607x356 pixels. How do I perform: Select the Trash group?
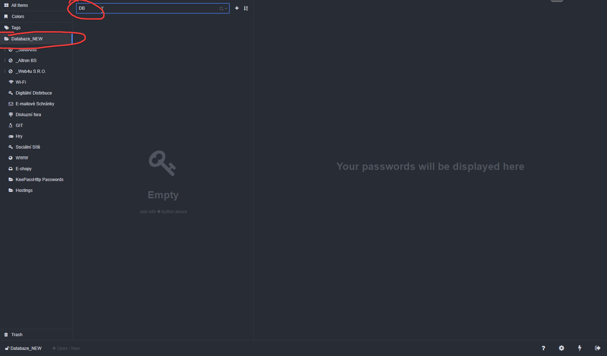point(16,334)
